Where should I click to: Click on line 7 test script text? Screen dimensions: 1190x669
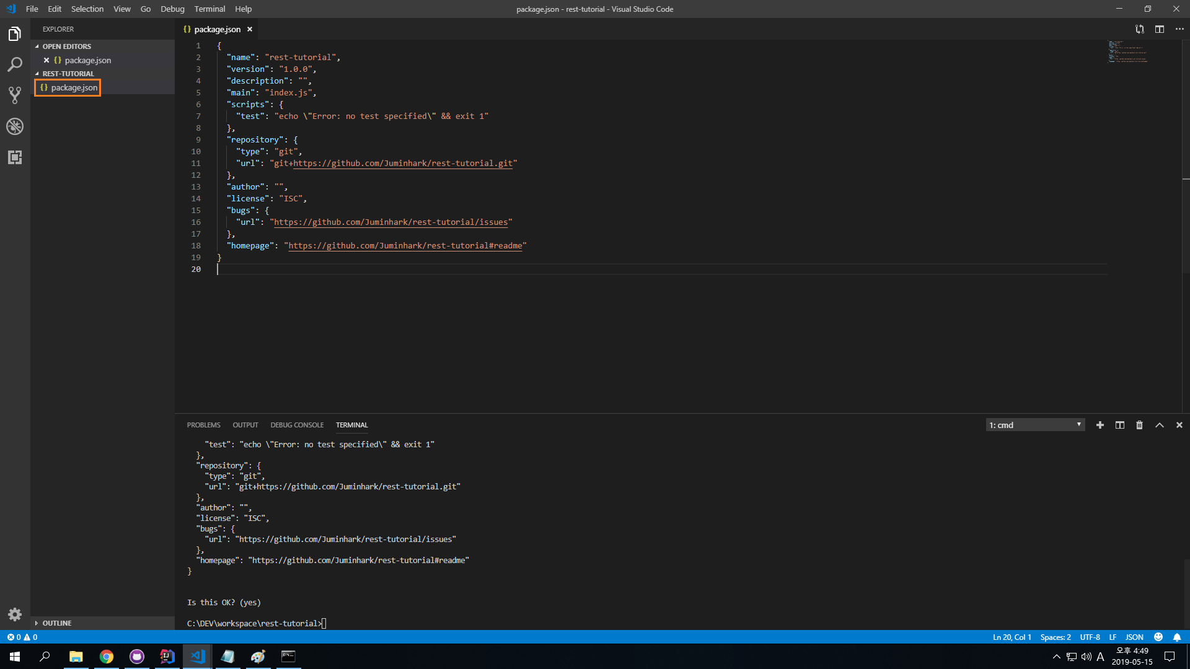pyautogui.click(x=362, y=116)
